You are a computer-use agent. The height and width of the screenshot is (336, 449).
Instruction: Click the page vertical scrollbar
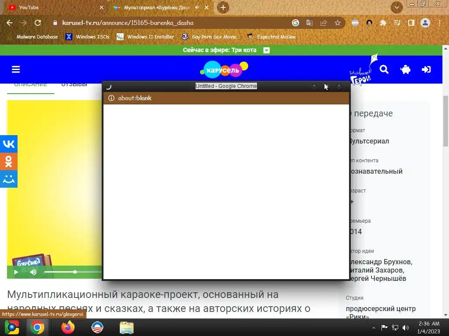[x=445, y=121]
